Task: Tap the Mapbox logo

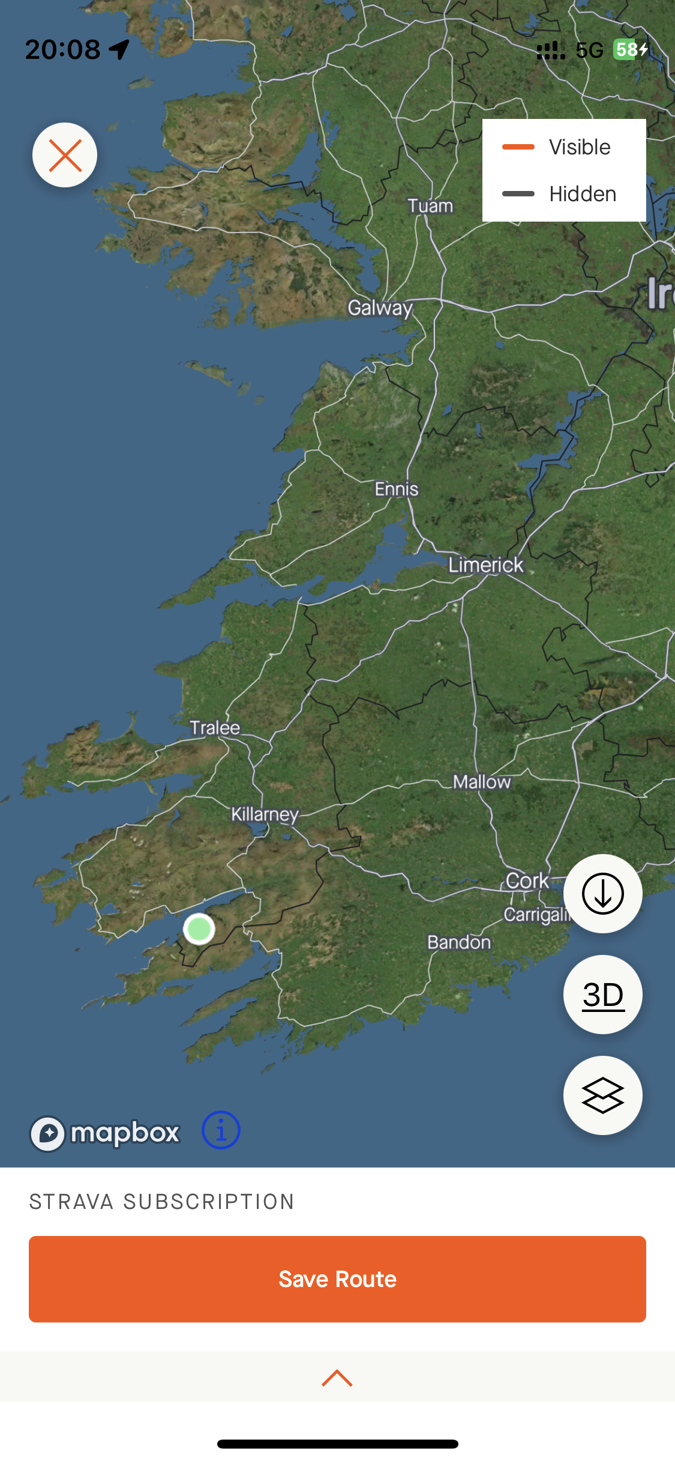Action: [105, 1133]
